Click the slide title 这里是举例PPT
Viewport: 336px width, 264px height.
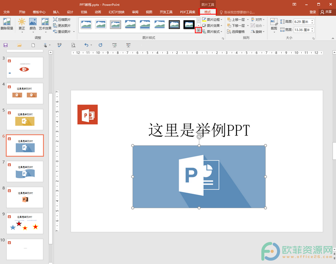point(199,130)
